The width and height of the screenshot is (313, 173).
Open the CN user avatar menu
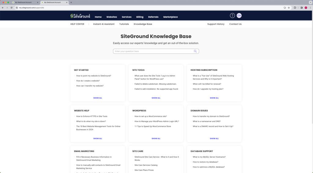[239, 16]
